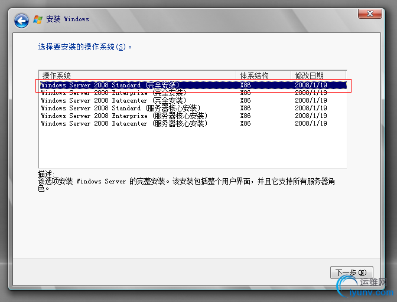Select Windows Server 2008 Datacenter (完全安装)
Image resolution: width=397 pixels, height=302 pixels.
[193, 101]
